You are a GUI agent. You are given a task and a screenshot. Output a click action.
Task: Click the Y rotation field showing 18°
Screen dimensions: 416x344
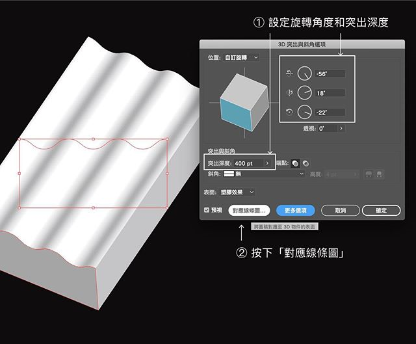coord(330,93)
